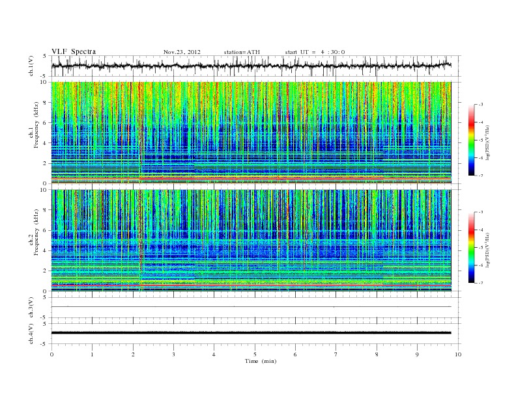Click the 'ch.3(V)' axis label
This screenshot has height=398, width=516.
pos(31,308)
